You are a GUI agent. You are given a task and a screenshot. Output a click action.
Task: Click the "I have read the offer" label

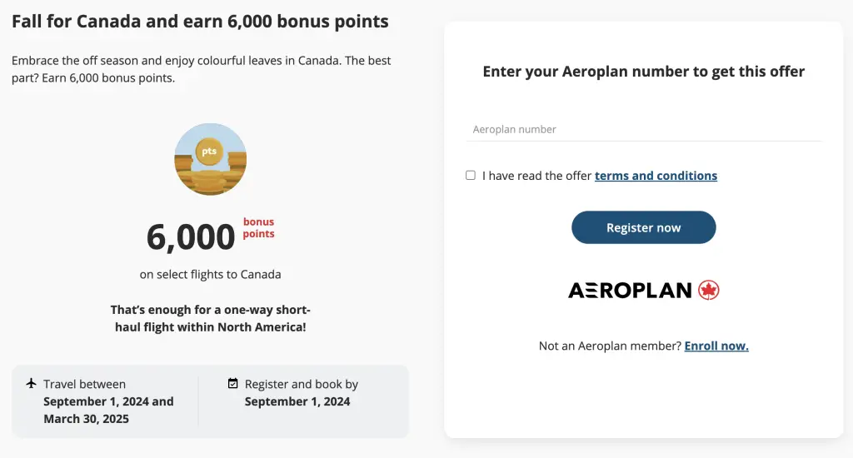(537, 176)
